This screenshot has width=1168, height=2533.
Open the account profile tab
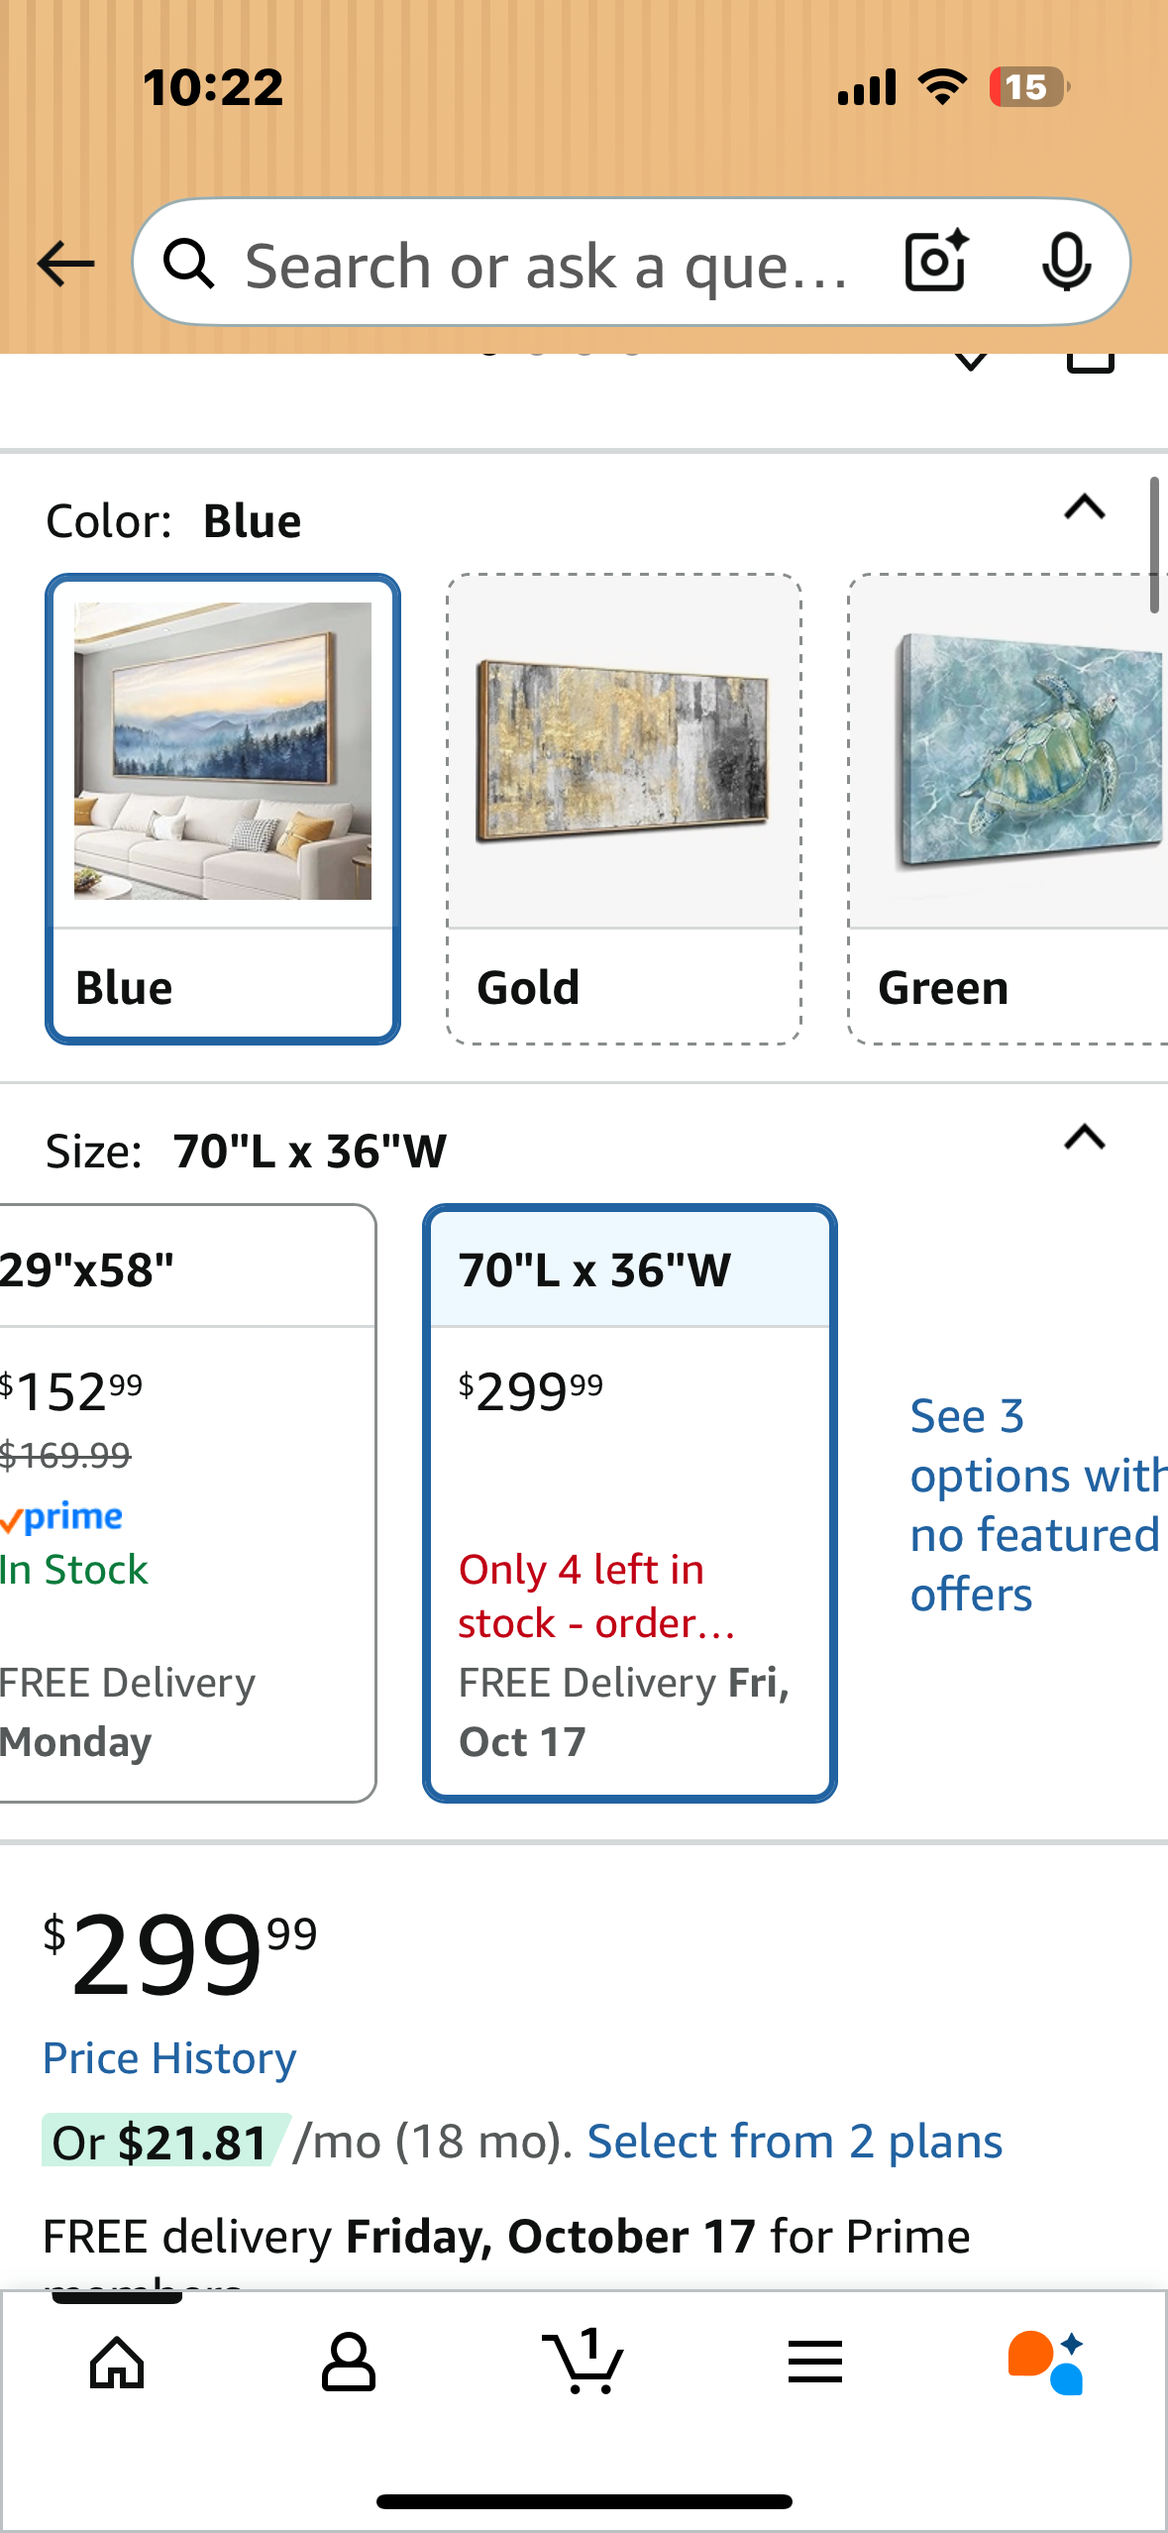pyautogui.click(x=349, y=2362)
